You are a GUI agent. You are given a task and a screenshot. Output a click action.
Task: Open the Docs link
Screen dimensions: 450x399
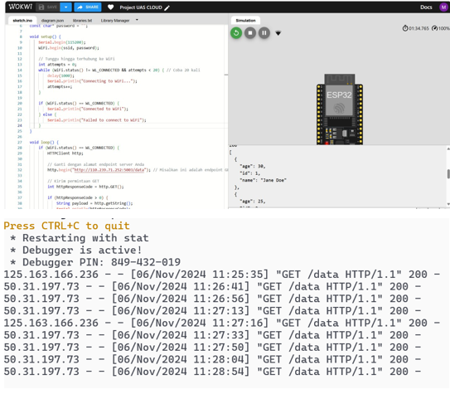tap(426, 7)
